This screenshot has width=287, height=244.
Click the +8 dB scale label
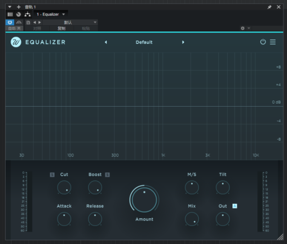(x=278, y=67)
